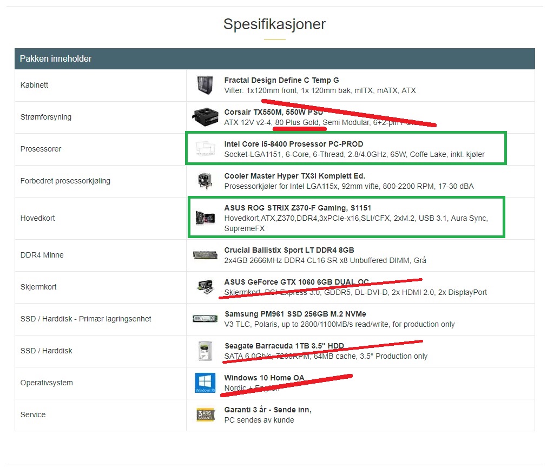547x467 pixels.
Task: Click Prosessorkjøler for Intel LGA115x description
Action: 349,186
